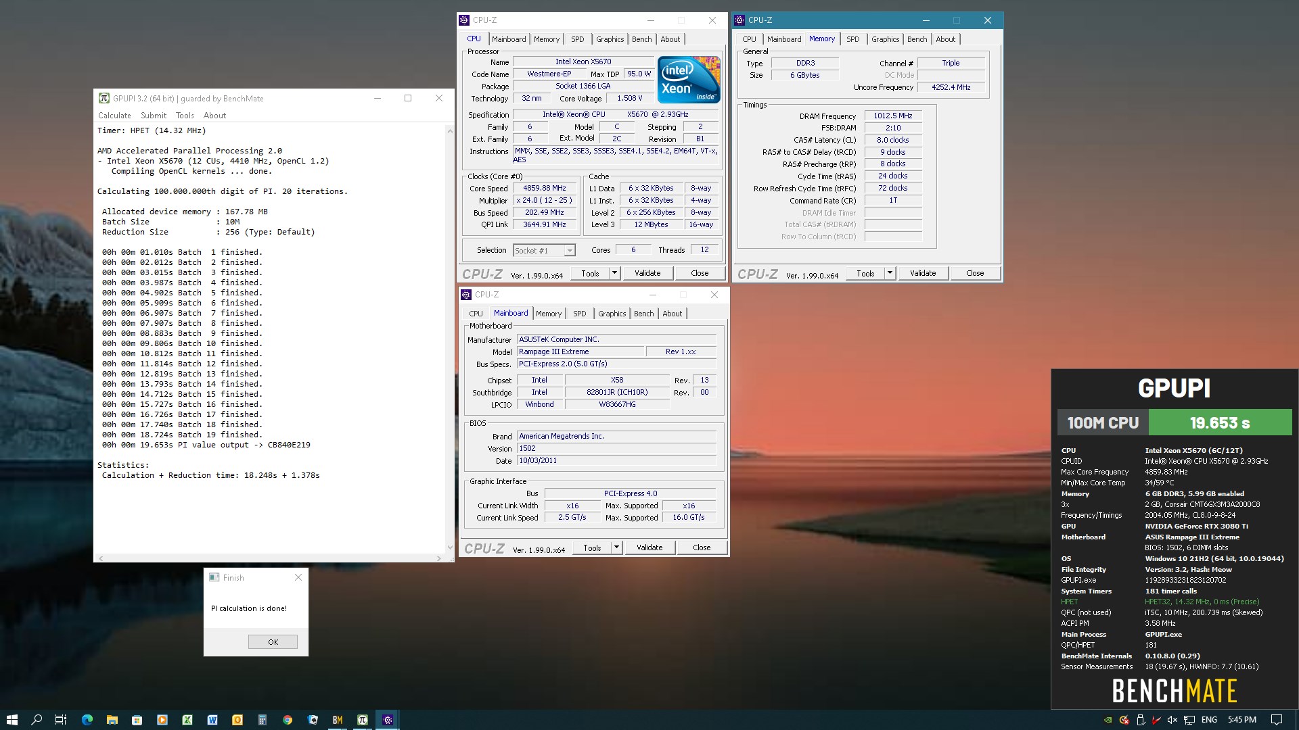The width and height of the screenshot is (1299, 730).
Task: Click OK in the Finish dialog
Action: 273,642
